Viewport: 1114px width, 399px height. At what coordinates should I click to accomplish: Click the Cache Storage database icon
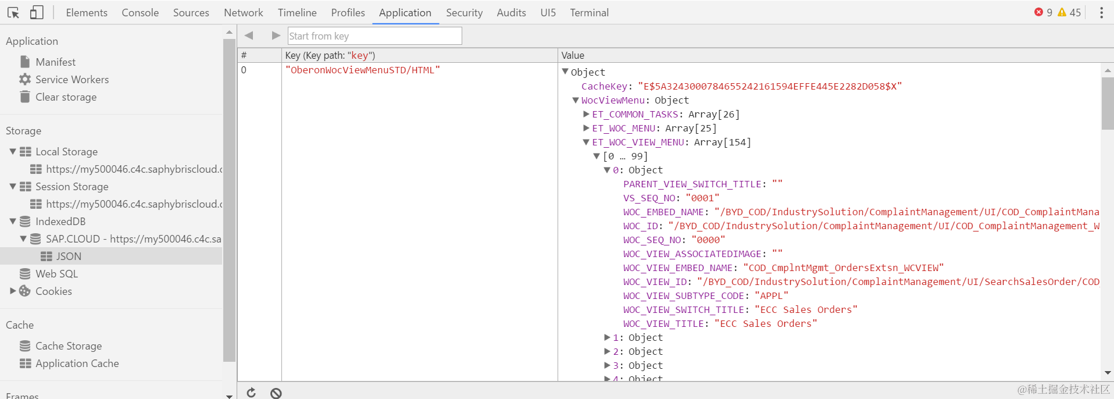point(25,346)
